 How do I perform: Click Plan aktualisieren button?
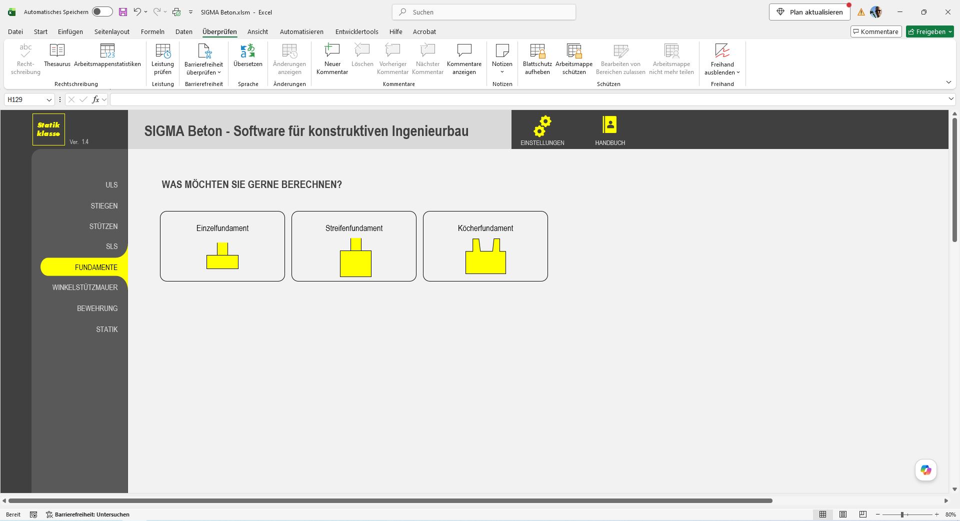pos(809,12)
